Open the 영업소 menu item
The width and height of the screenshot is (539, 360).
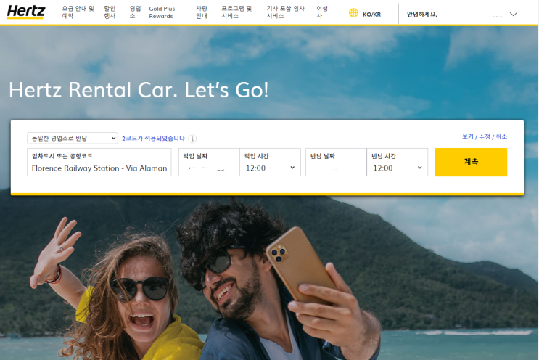tap(135, 12)
